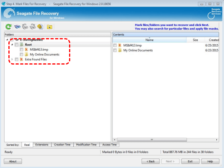Viewport: 224px width, 168px height.
Task: Check the Root folder checkbox
Action: 16,45
